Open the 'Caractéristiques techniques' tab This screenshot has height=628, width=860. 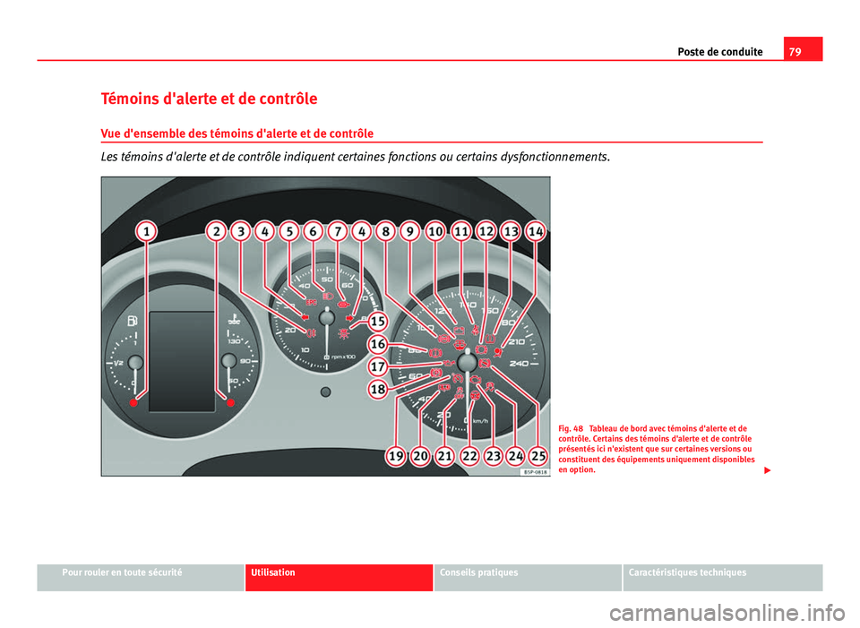pos(723,578)
